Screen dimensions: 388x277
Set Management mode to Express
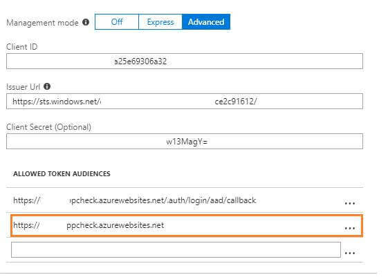(x=160, y=22)
